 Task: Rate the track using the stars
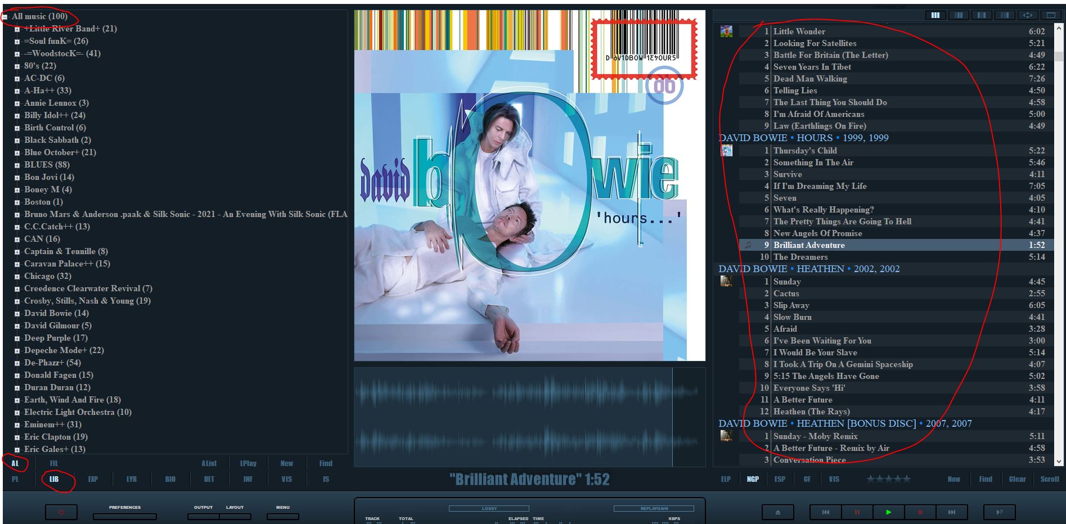pyautogui.click(x=888, y=479)
